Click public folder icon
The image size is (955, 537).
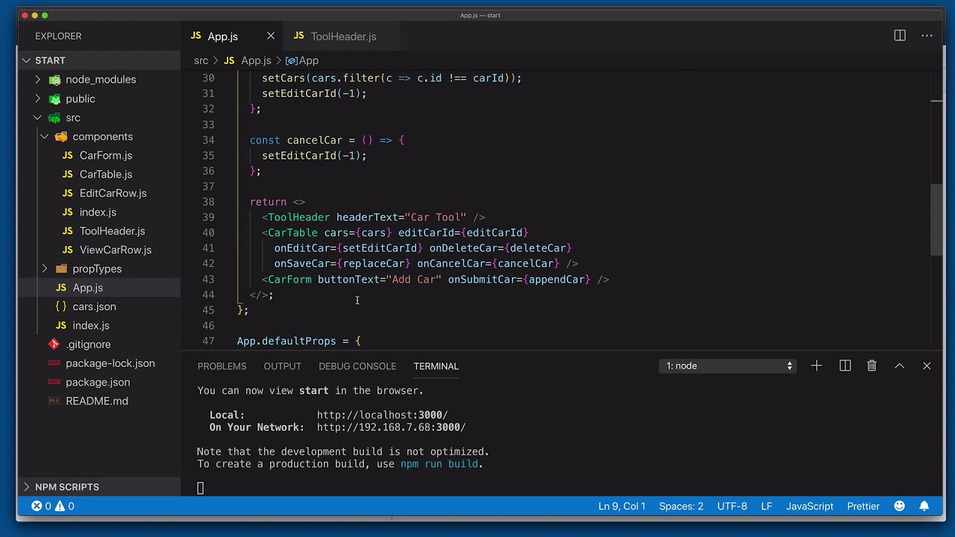coord(54,98)
